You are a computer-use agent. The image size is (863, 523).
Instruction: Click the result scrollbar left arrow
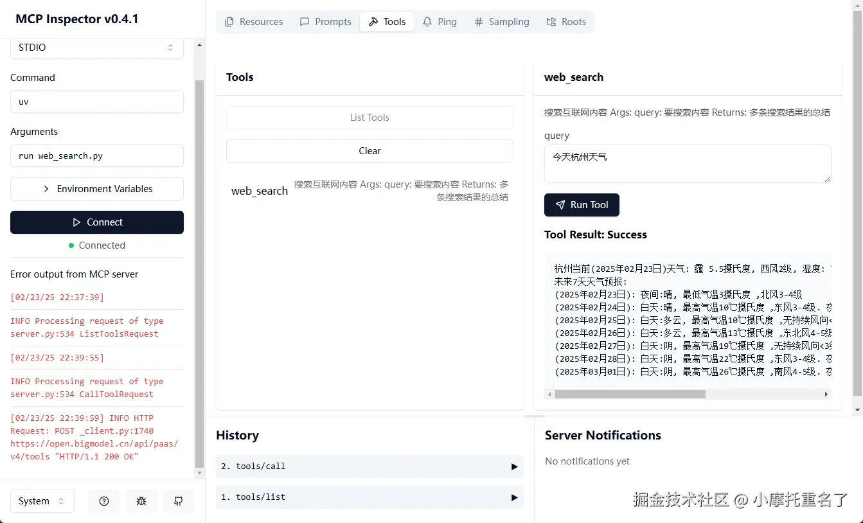pos(549,394)
